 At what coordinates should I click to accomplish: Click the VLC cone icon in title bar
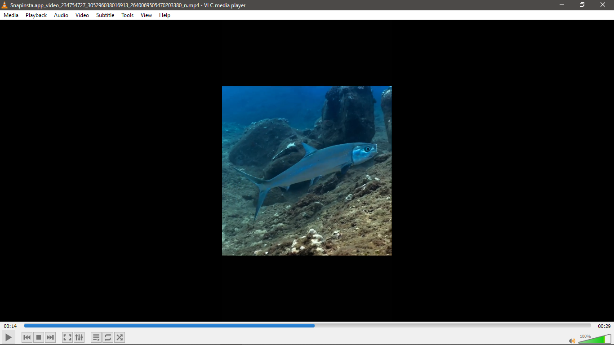coord(4,5)
